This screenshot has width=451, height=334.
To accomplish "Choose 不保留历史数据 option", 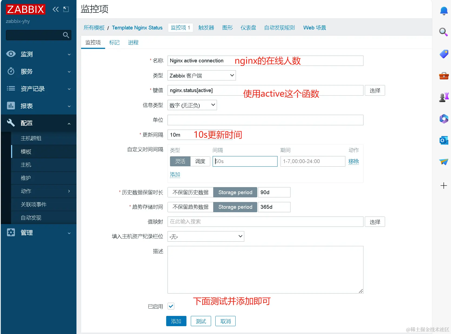I will pos(191,192).
